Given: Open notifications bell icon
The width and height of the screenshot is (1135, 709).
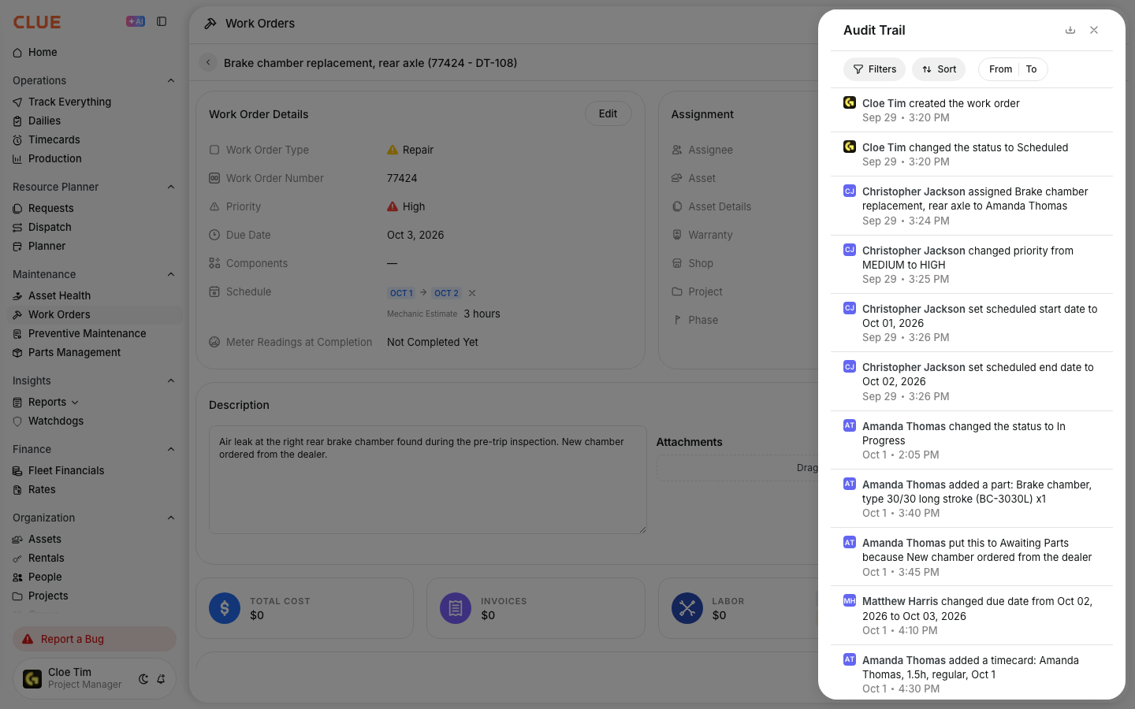Looking at the screenshot, I should 161,679.
